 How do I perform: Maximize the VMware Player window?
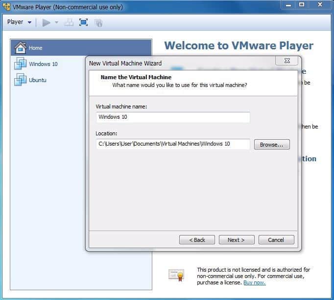pos(302,5)
